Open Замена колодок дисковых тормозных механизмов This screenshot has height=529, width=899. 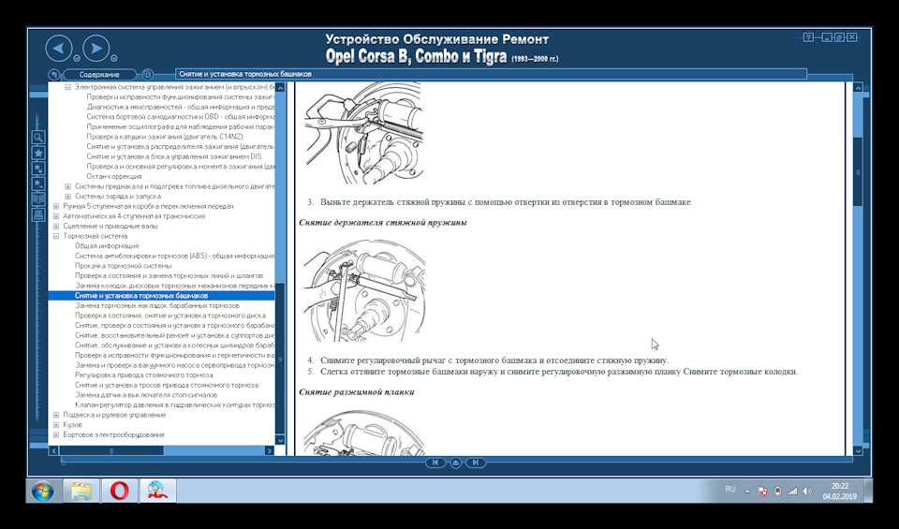click(x=174, y=286)
